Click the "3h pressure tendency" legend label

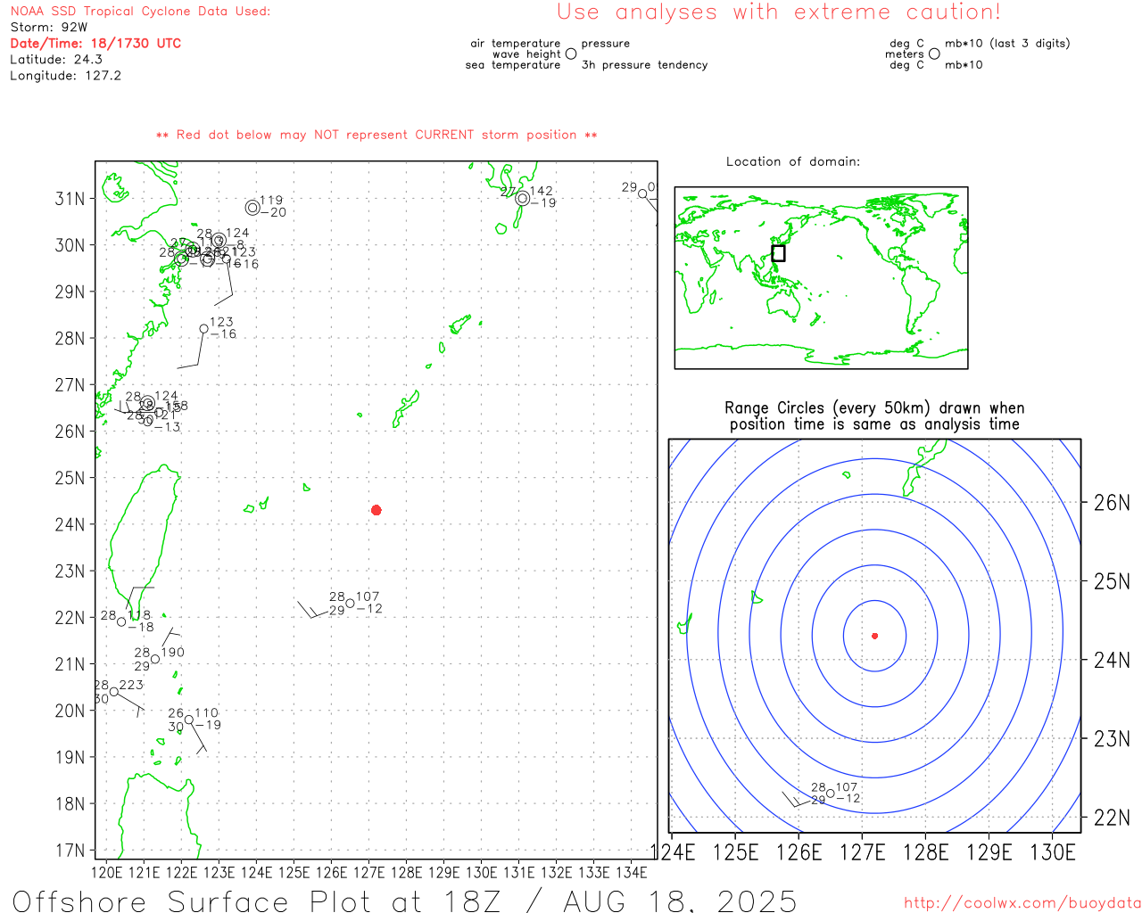coord(644,65)
